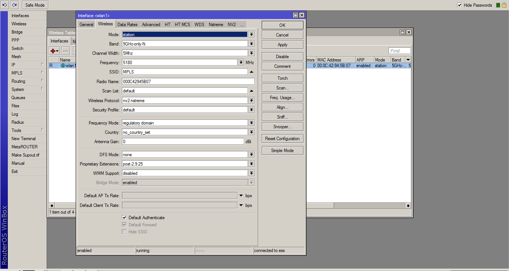
Task: Open the Mode dropdown list
Action: pyautogui.click(x=251, y=34)
